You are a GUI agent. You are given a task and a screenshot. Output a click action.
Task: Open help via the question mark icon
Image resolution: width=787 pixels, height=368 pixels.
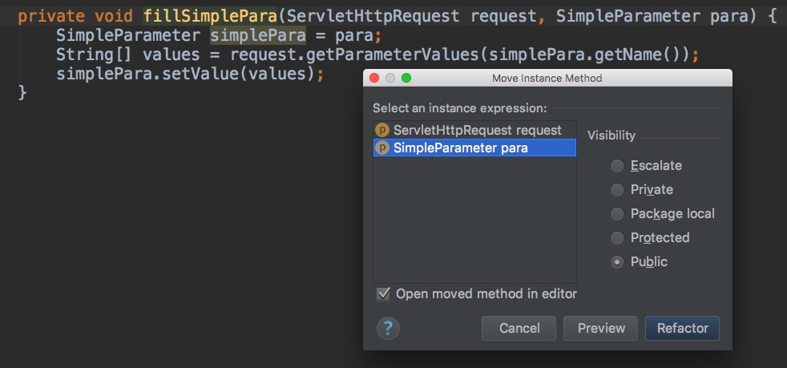(388, 328)
